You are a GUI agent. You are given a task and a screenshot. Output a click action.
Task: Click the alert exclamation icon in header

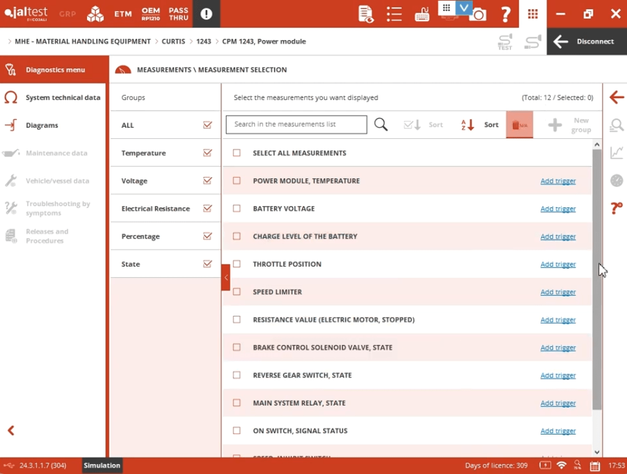(206, 14)
